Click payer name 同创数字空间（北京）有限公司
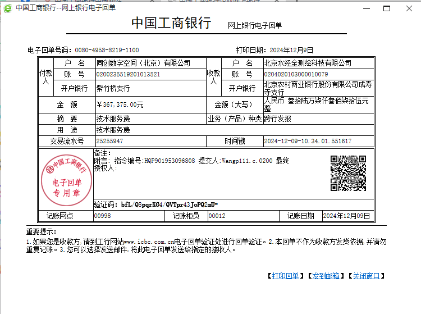This screenshot has height=314, width=421. tap(143, 63)
